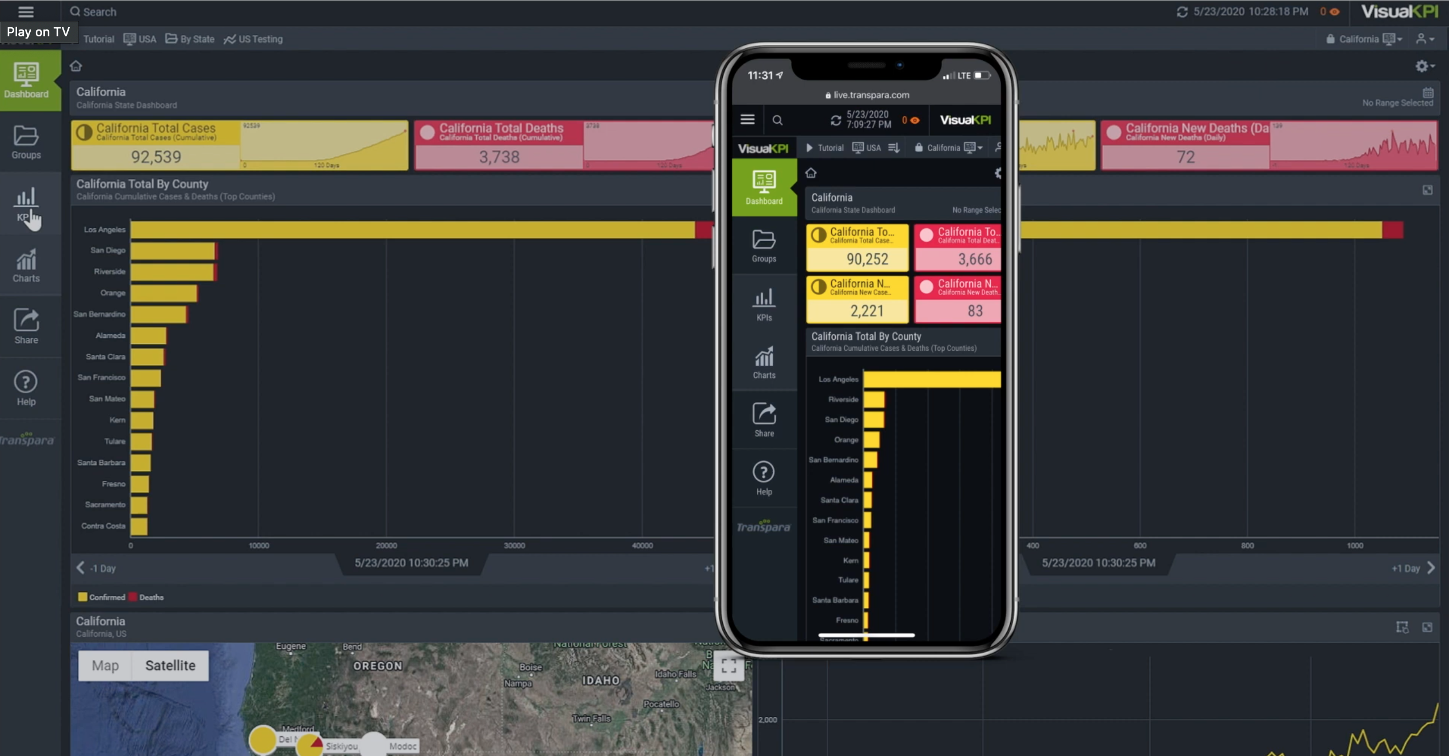Toggle the Deaths series in legend
Image resolution: width=1449 pixels, height=756 pixels.
[146, 597]
